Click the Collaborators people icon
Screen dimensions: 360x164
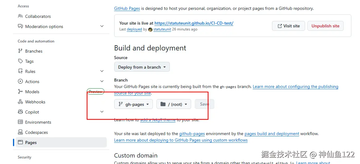[20, 16]
